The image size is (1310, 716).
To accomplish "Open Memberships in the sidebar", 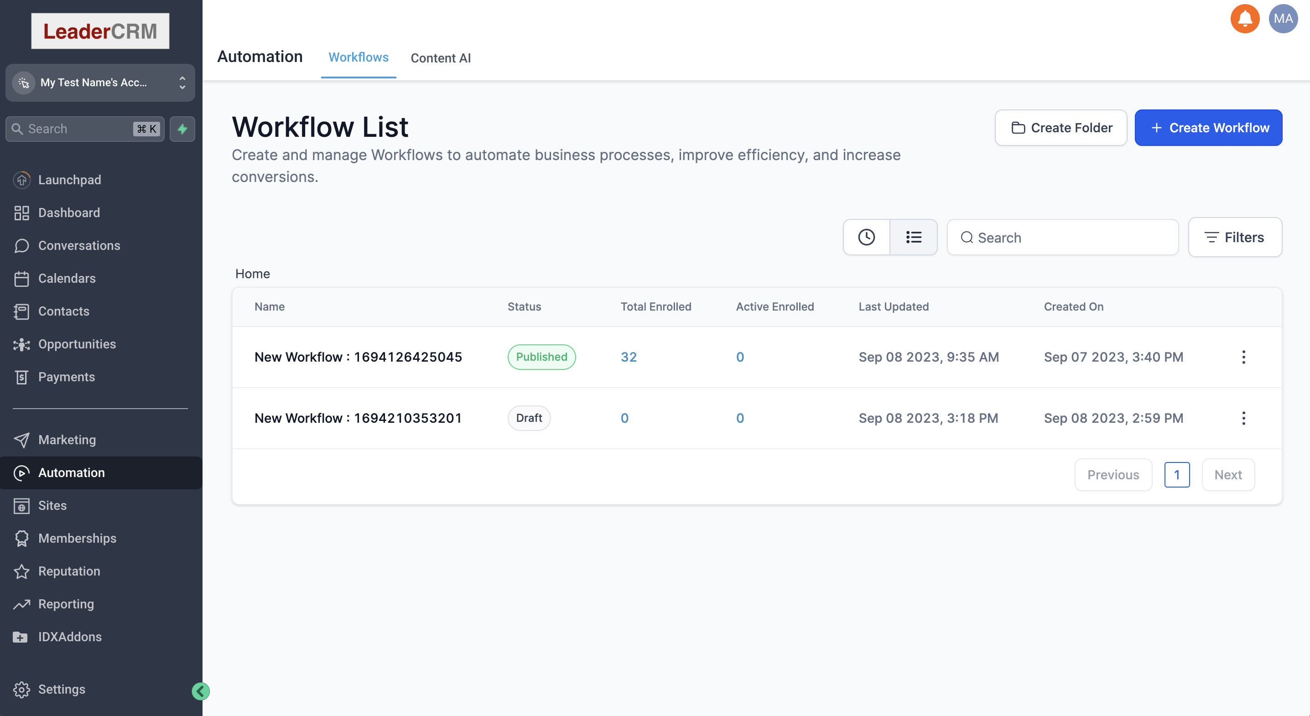I will click(x=77, y=538).
